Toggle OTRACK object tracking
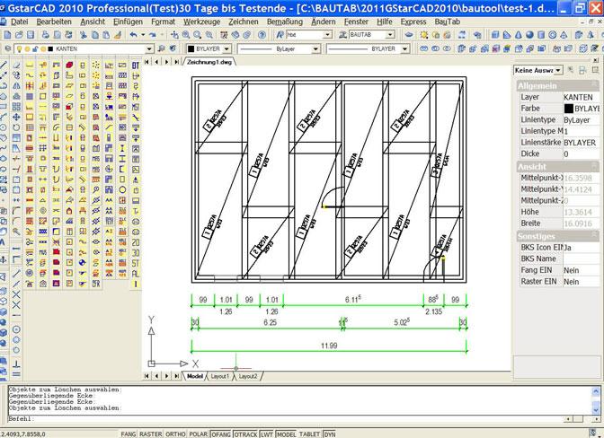 (245, 434)
